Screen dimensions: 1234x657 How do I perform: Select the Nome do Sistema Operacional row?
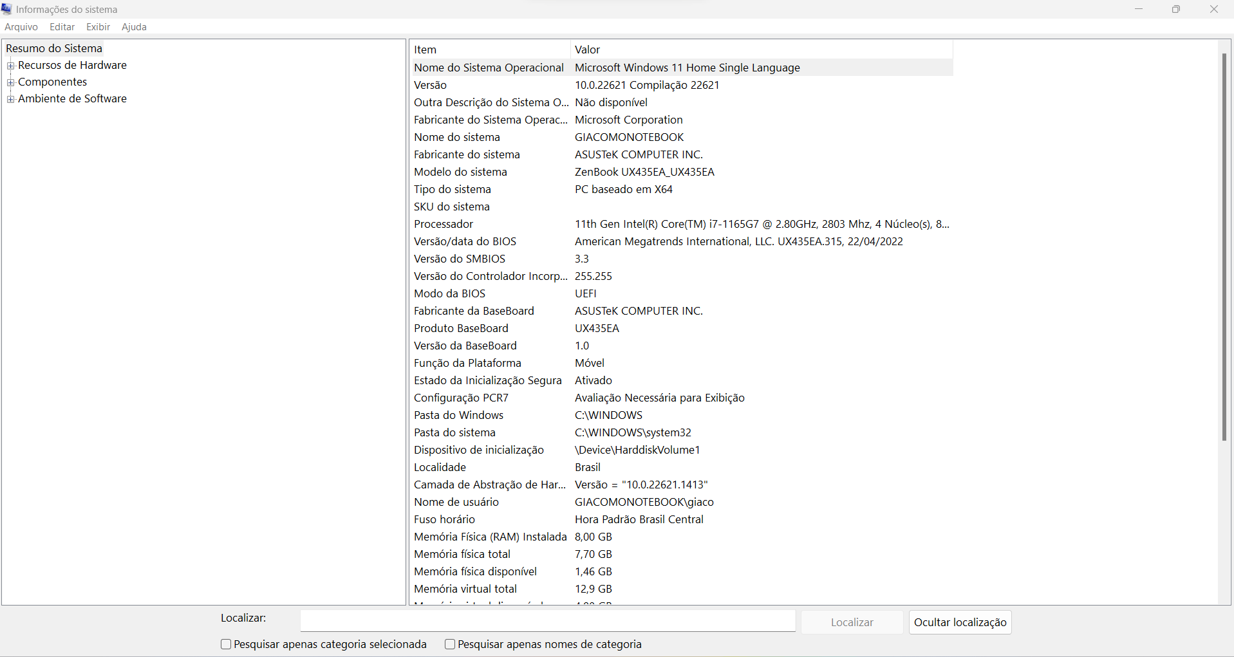pyautogui.click(x=682, y=68)
